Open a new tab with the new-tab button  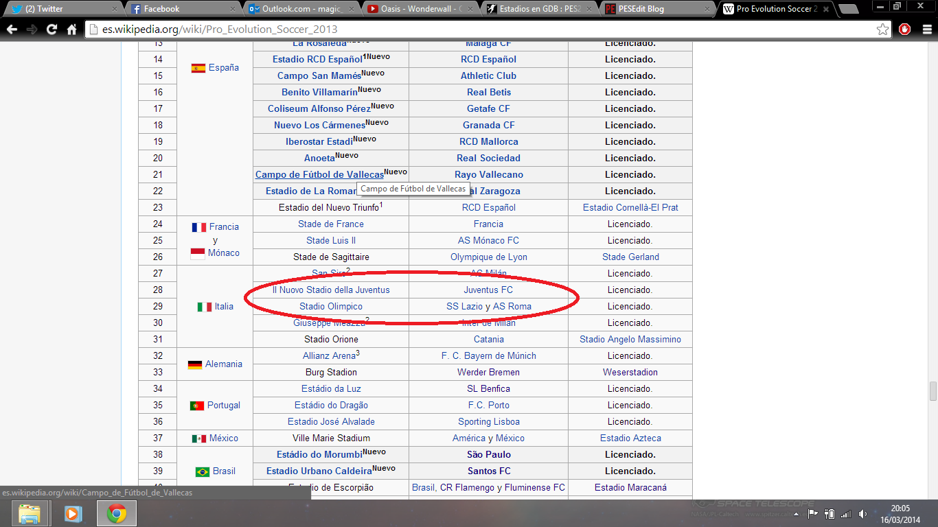(x=849, y=9)
